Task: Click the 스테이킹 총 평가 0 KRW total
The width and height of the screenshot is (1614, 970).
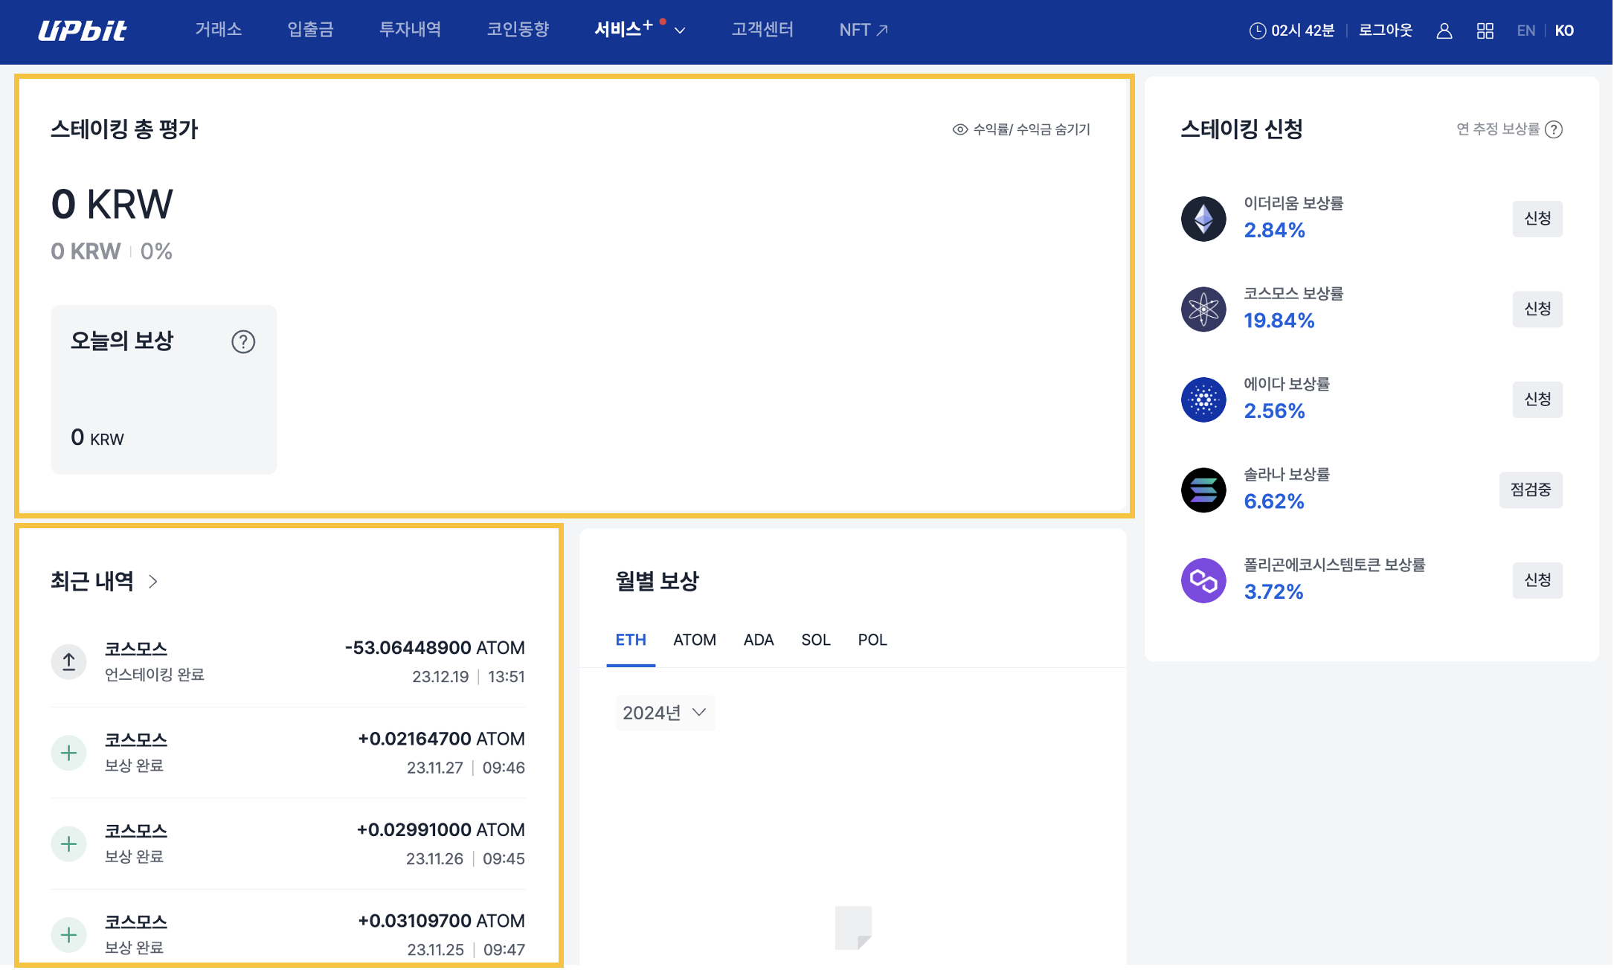Action: (112, 205)
